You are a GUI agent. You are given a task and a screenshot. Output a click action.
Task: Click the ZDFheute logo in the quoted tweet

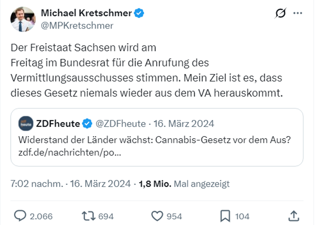tap(25, 123)
